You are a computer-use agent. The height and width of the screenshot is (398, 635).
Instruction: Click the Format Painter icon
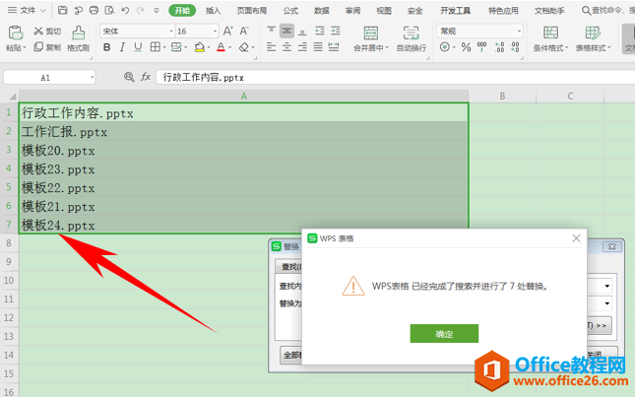click(78, 38)
